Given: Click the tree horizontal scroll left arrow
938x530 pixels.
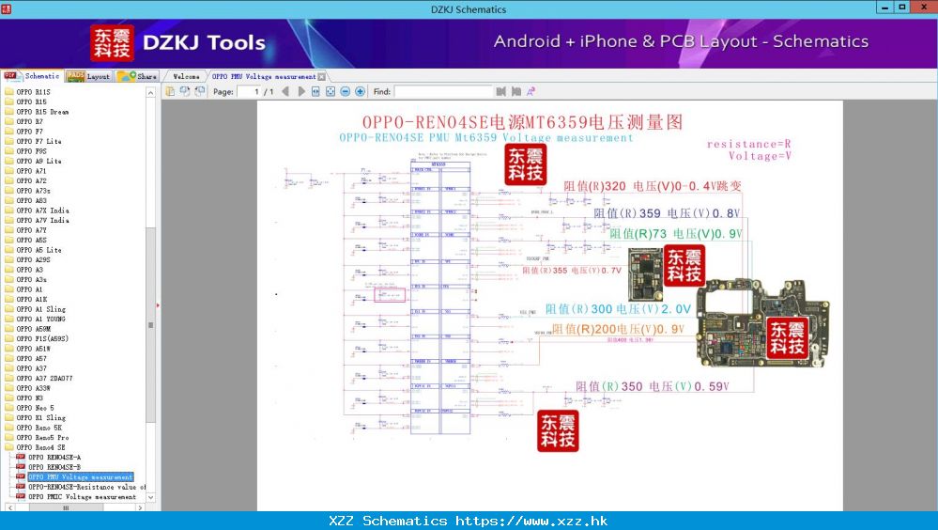Looking at the screenshot, I should (x=9, y=507).
